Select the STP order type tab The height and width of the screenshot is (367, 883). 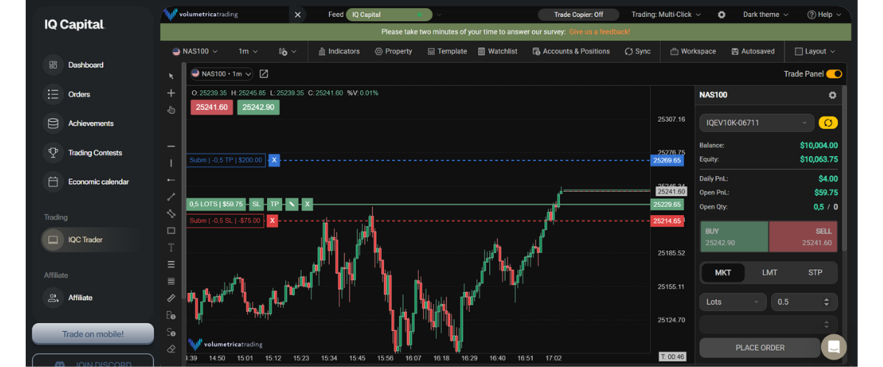(x=815, y=272)
